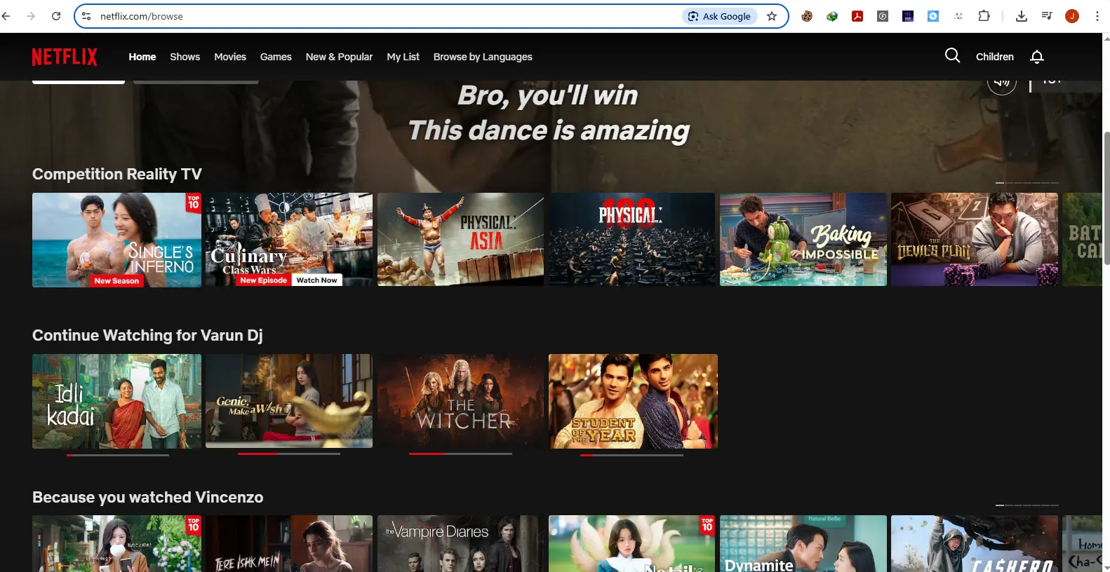Bookmark this page with the star icon
Image resolution: width=1110 pixels, height=572 pixels.
click(x=772, y=16)
